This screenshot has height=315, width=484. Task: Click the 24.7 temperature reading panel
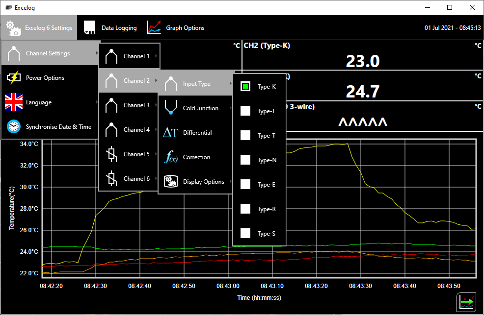[x=363, y=92]
